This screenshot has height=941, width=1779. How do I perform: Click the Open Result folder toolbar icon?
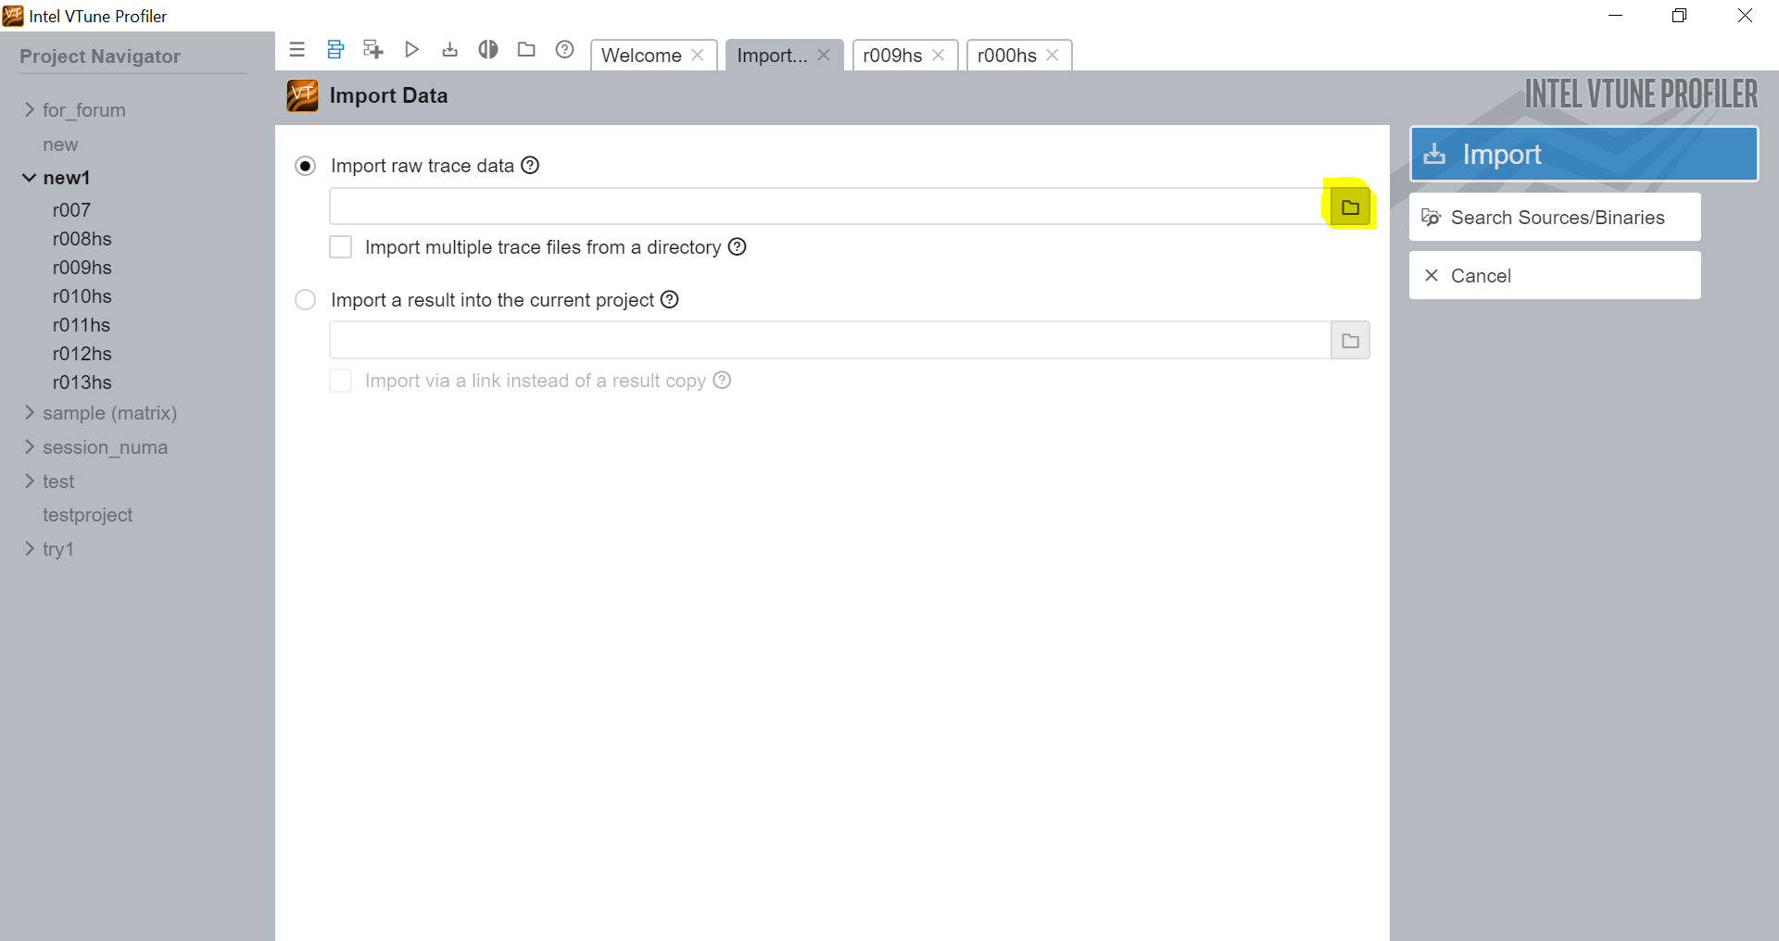pyautogui.click(x=526, y=50)
